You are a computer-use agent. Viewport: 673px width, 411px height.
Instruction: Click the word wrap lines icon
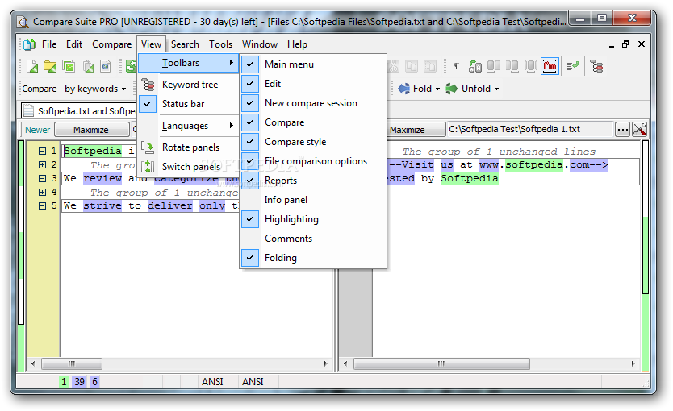coord(573,66)
